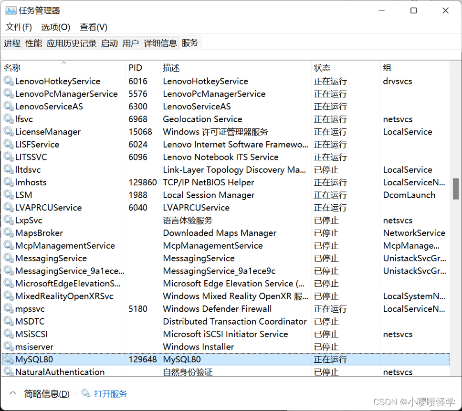This screenshot has width=462, height=411.
Task: Click the gear icon beside mpssvc
Action: pyautogui.click(x=9, y=309)
